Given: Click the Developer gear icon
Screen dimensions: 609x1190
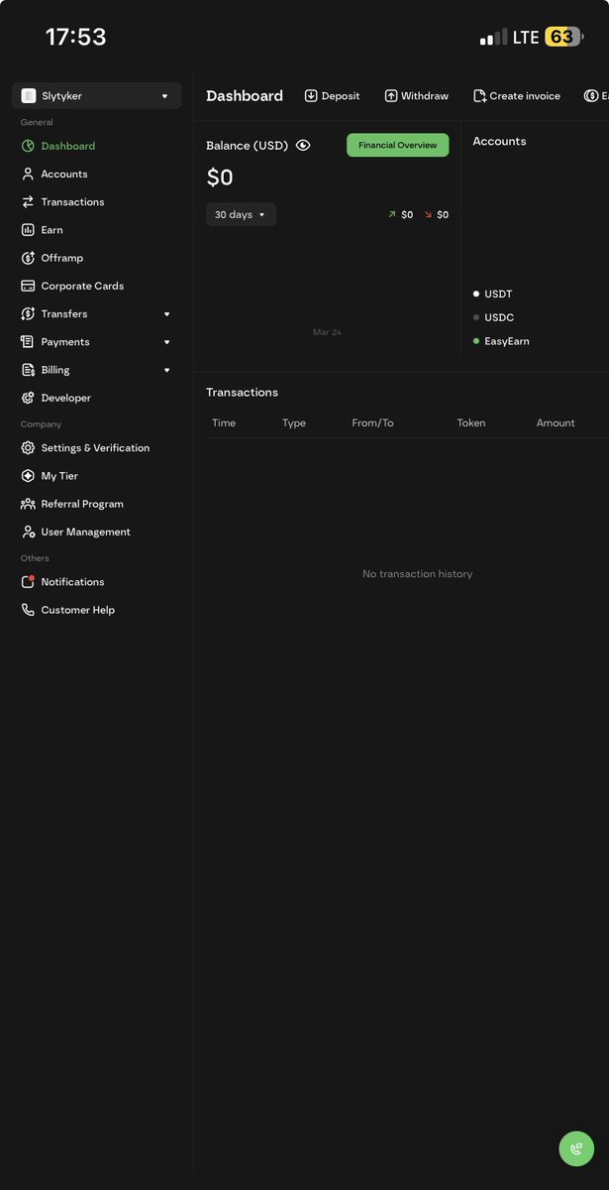Looking at the screenshot, I should click(28, 398).
